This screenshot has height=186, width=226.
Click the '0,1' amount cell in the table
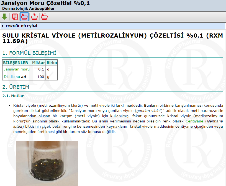point(41,69)
